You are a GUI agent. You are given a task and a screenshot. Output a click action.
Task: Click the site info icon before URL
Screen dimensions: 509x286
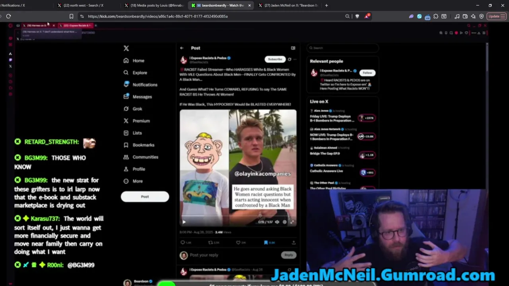82,16
